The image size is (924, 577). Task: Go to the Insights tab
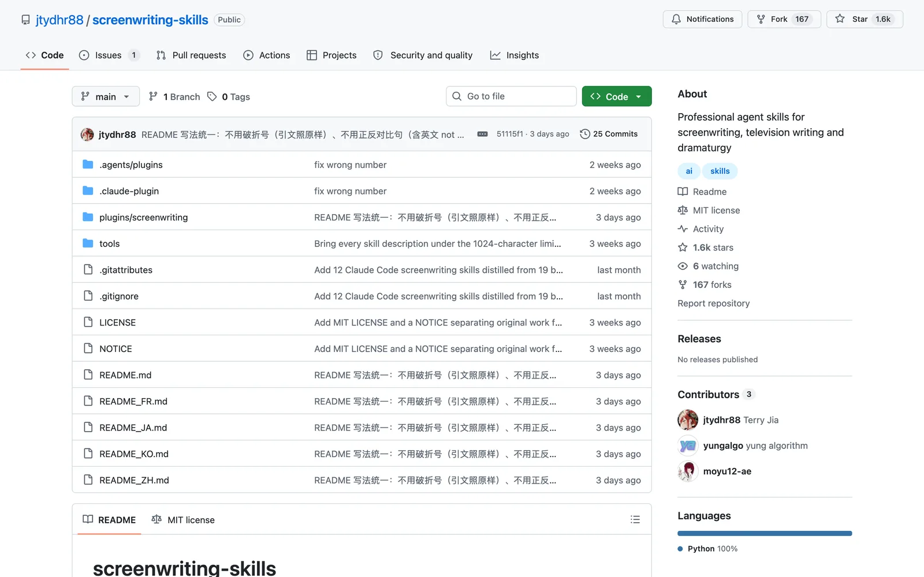pos(515,55)
